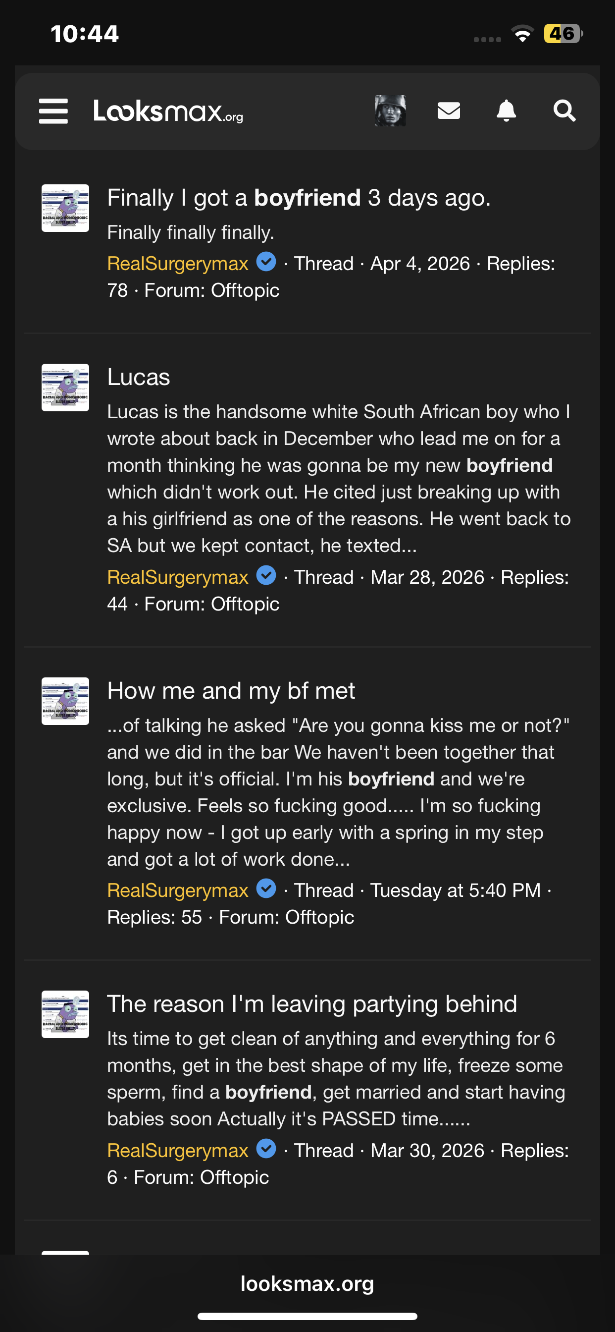Open RealSurgerymax profile under the Apr 4 thread
This screenshot has height=1332, width=615.
coord(178,264)
